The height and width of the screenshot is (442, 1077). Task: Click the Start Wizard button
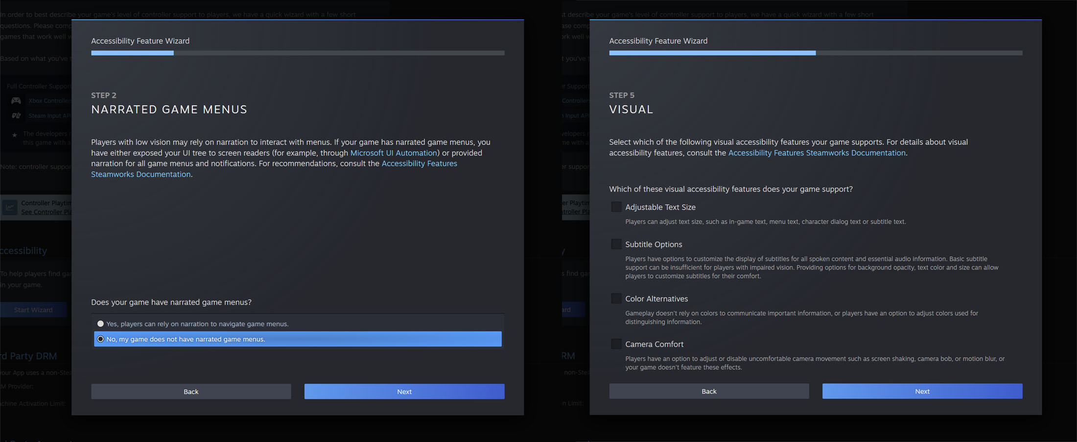click(x=33, y=310)
